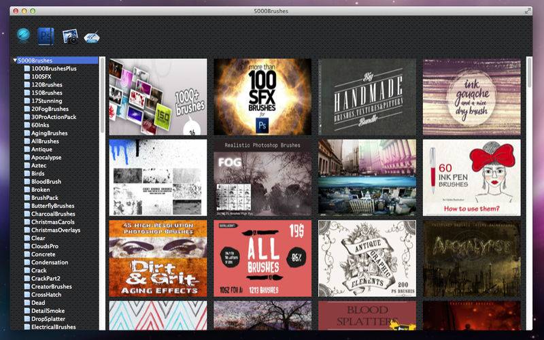Image resolution: width=544 pixels, height=340 pixels.
Task: Select the city photos thumbnail
Action: [367, 177]
